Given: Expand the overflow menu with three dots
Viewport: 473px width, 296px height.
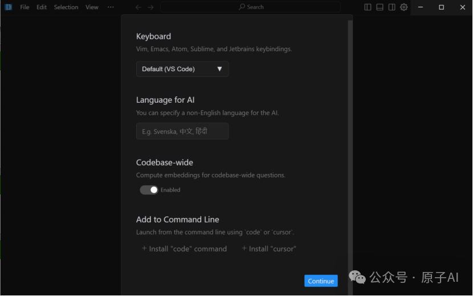Looking at the screenshot, I should 111,7.
